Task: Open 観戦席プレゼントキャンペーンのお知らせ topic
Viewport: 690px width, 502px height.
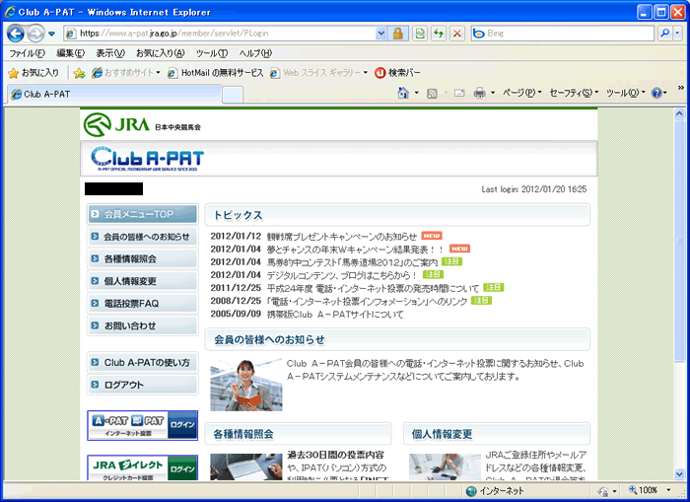Action: point(341,237)
